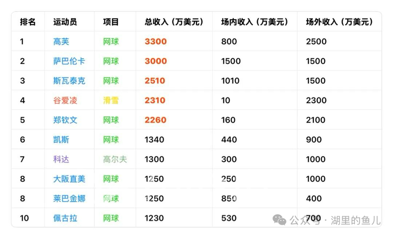The height and width of the screenshot is (238, 393).
Task: Click the yellow 滑雪 sport label
Action: pos(111,100)
